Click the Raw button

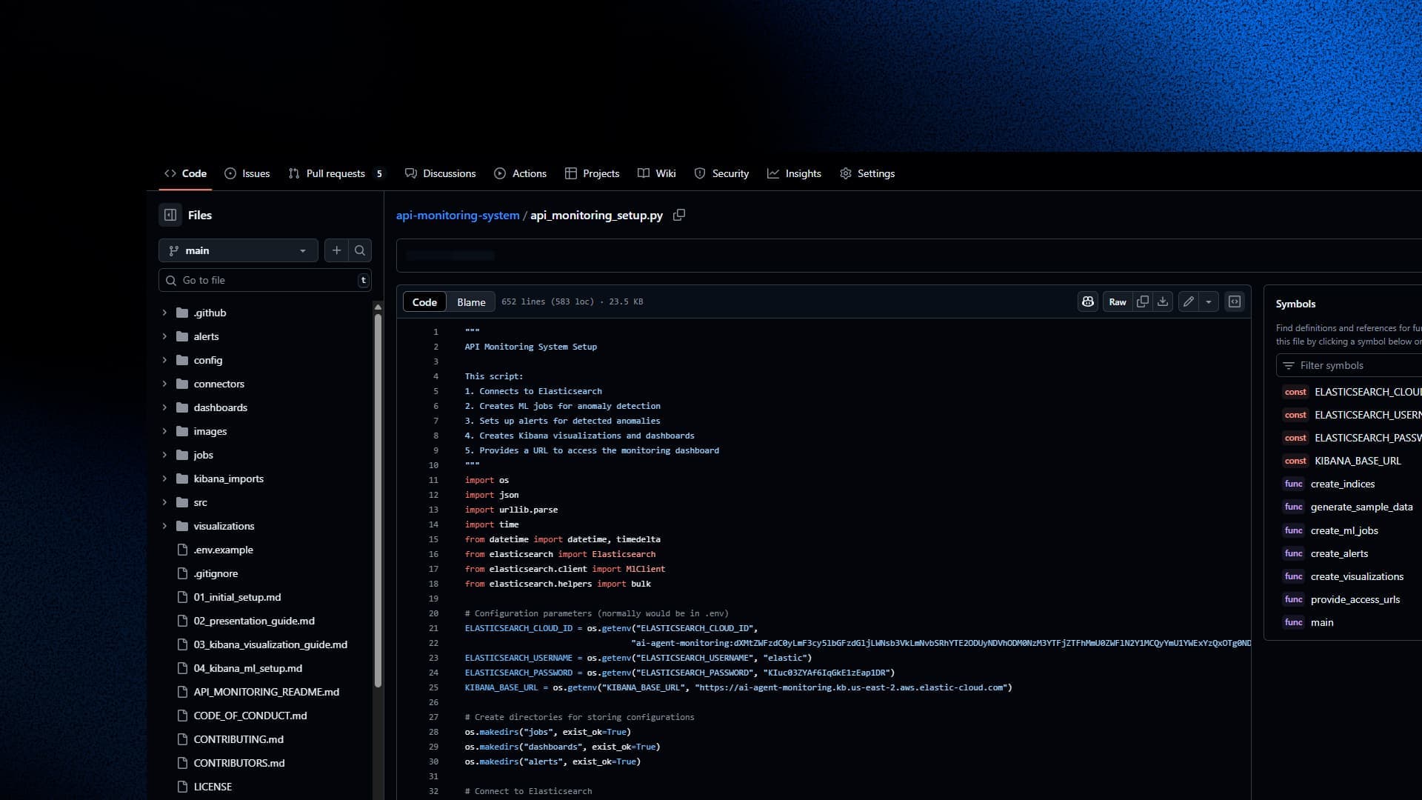coord(1117,301)
